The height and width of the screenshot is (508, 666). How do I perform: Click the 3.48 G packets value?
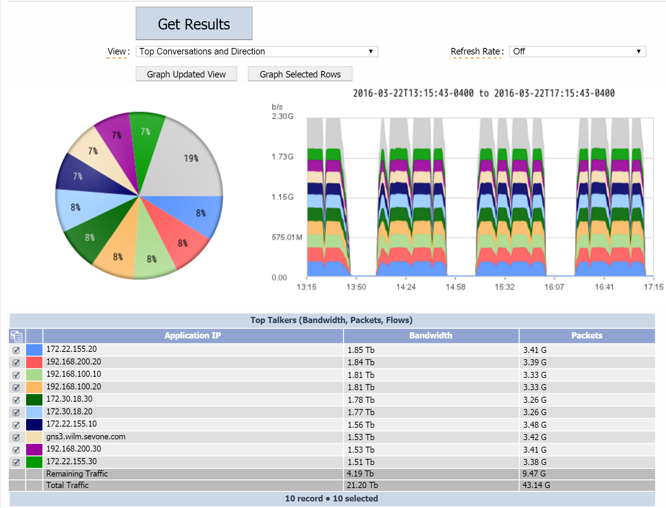535,425
